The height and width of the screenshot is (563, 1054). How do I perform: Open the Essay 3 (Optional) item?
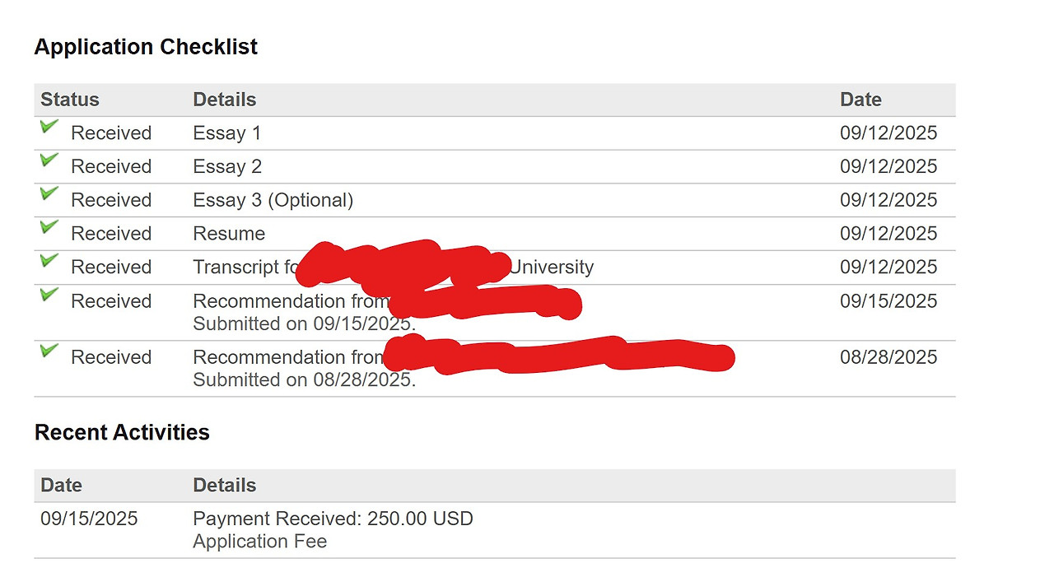point(273,200)
